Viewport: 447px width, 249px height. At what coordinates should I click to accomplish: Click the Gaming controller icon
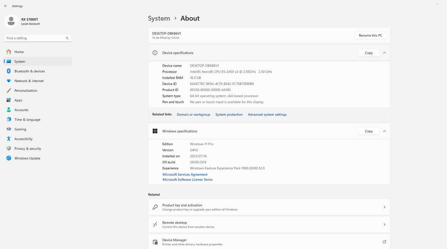[9, 129]
